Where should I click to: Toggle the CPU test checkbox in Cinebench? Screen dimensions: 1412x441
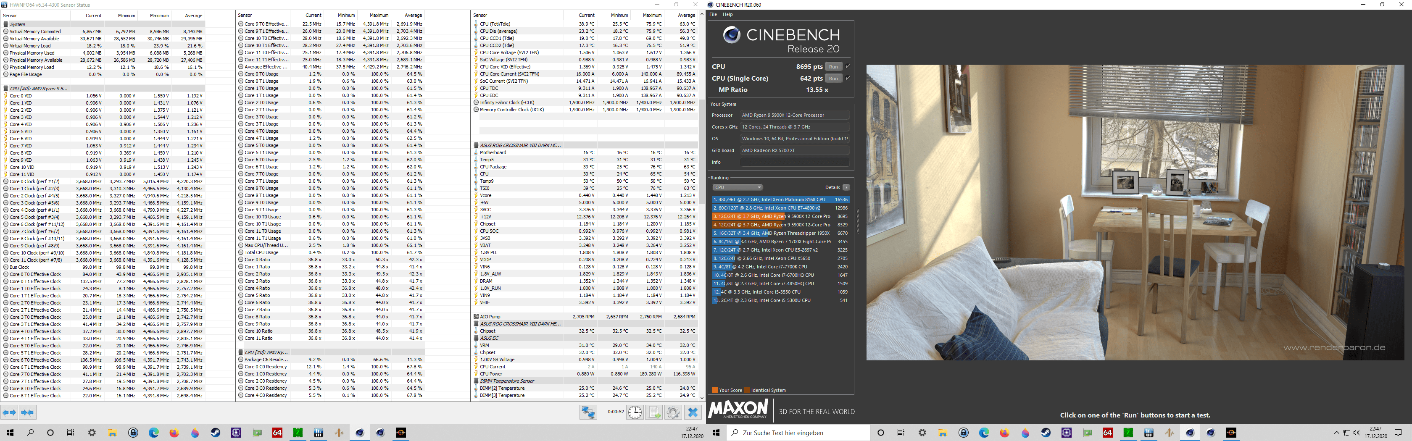(x=848, y=66)
